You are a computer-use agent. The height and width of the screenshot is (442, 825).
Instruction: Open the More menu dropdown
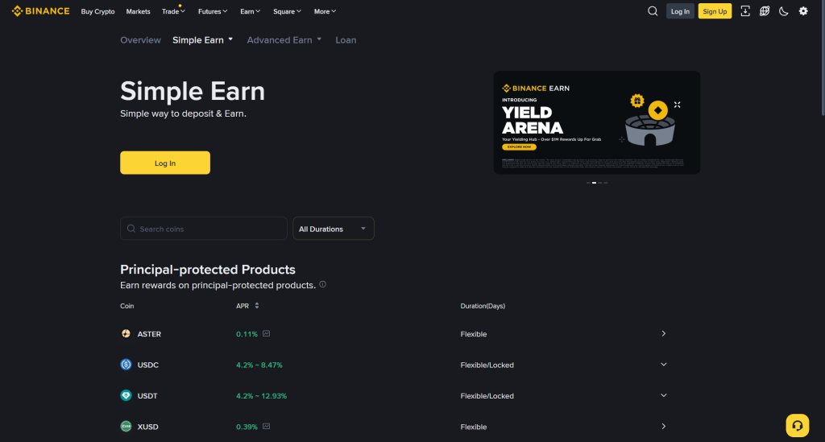click(x=325, y=11)
